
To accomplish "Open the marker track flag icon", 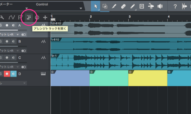I will [x=20, y=17].
